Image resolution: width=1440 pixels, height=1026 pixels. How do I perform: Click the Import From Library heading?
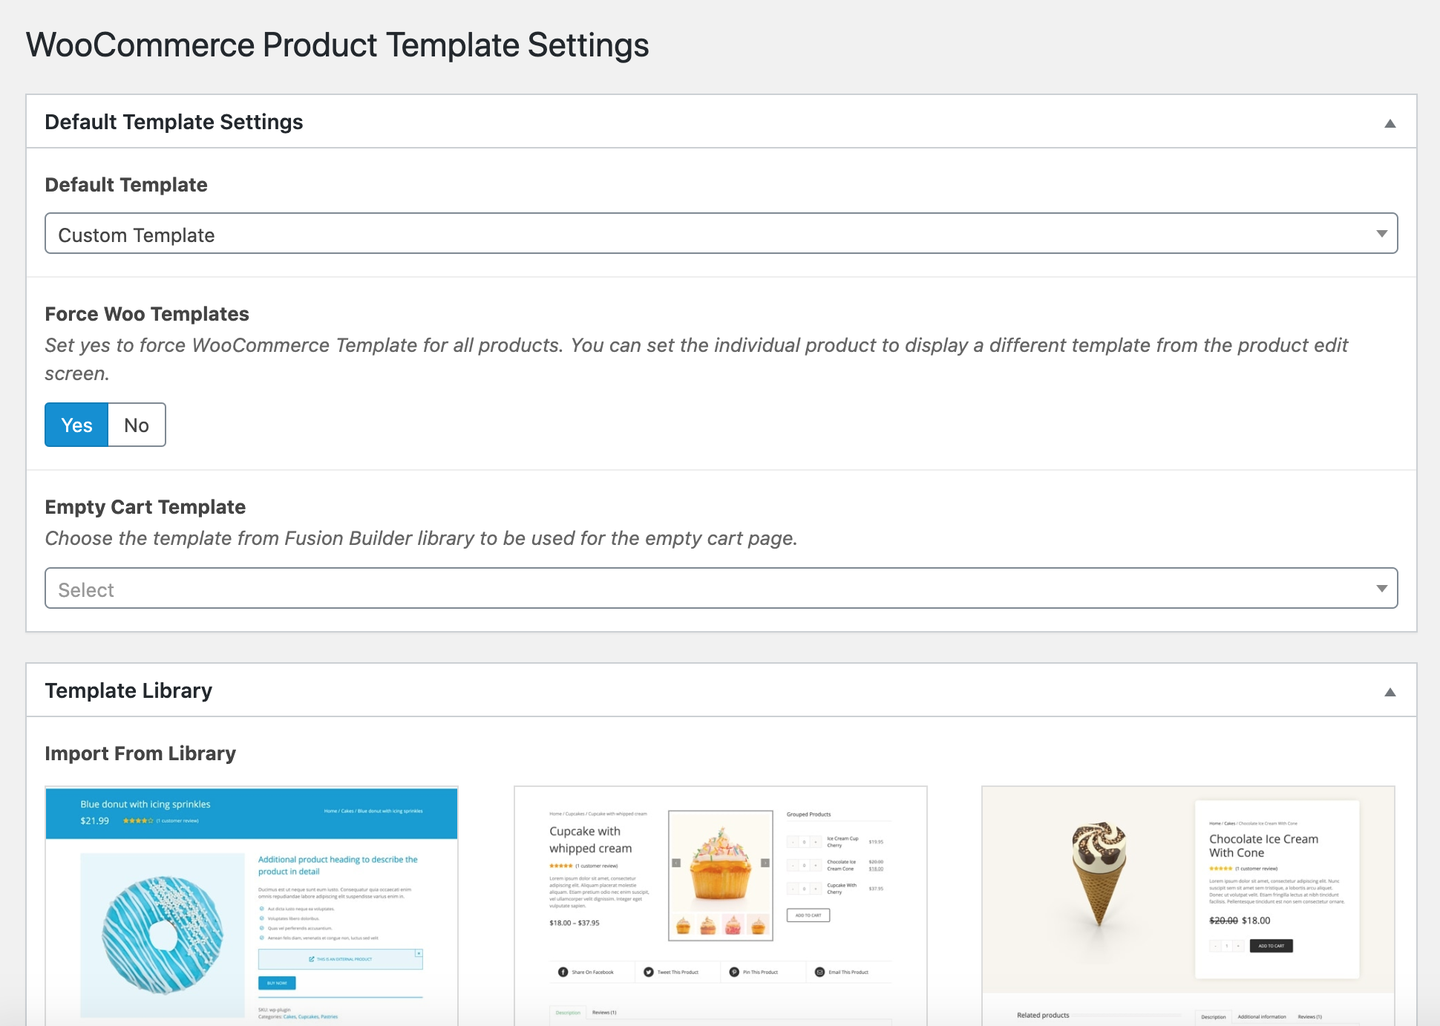(140, 754)
